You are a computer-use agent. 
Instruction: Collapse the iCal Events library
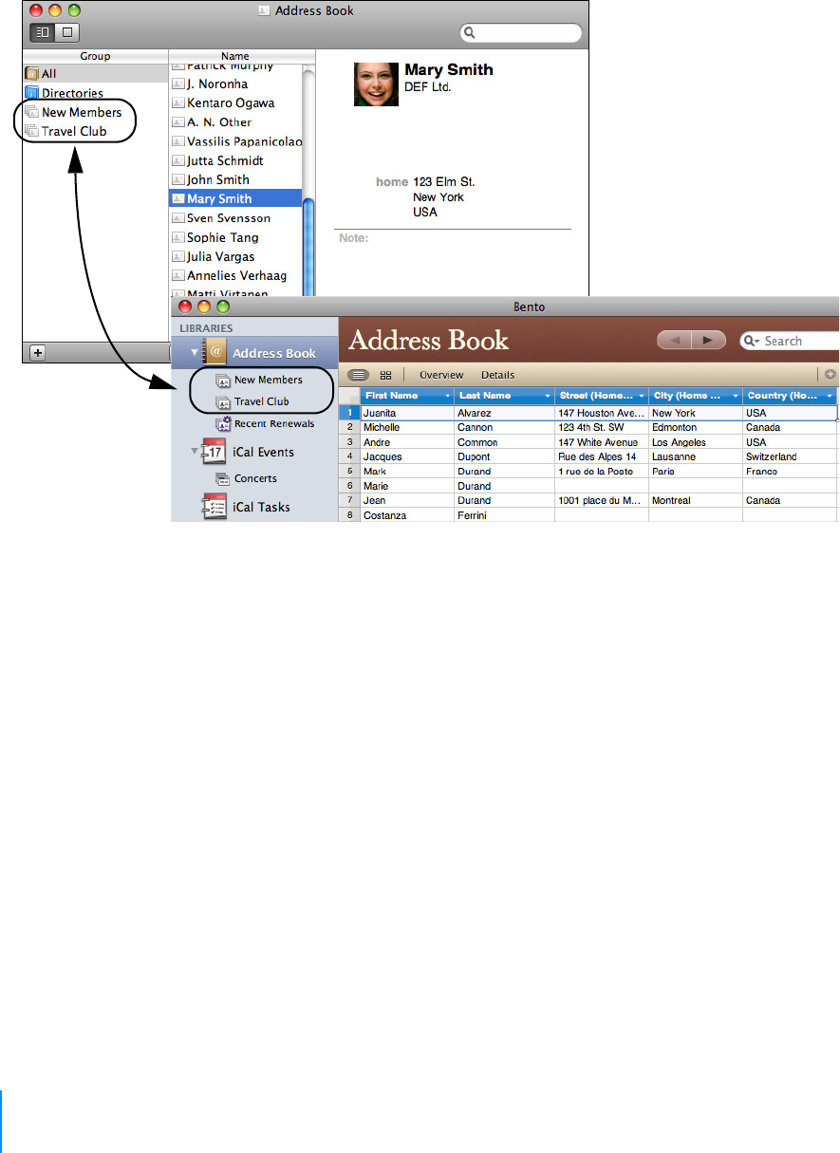click(x=195, y=452)
